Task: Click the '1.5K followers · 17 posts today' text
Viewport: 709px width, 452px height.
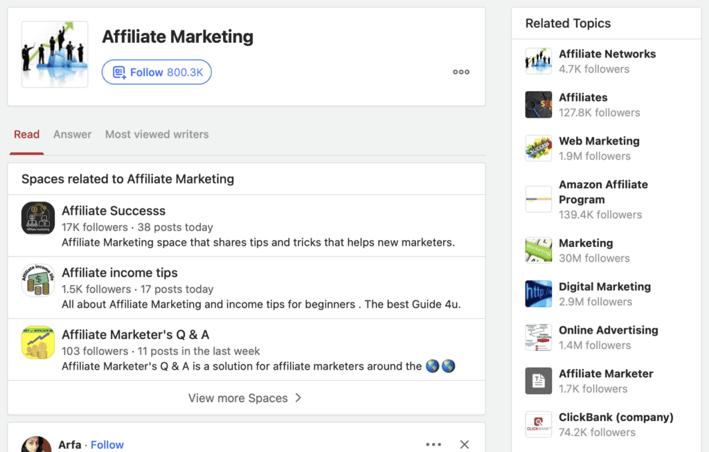Action: point(138,289)
